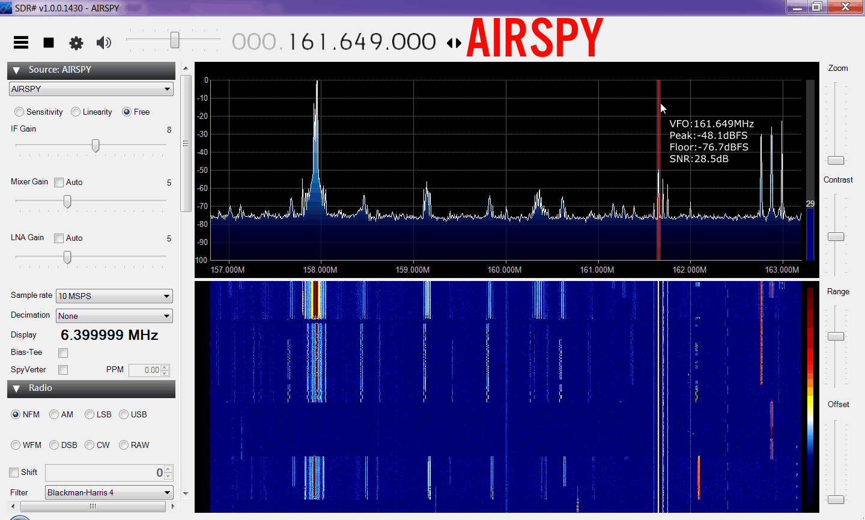Enable the Bias-Tee checkbox
This screenshot has height=520, width=865.
click(x=63, y=353)
